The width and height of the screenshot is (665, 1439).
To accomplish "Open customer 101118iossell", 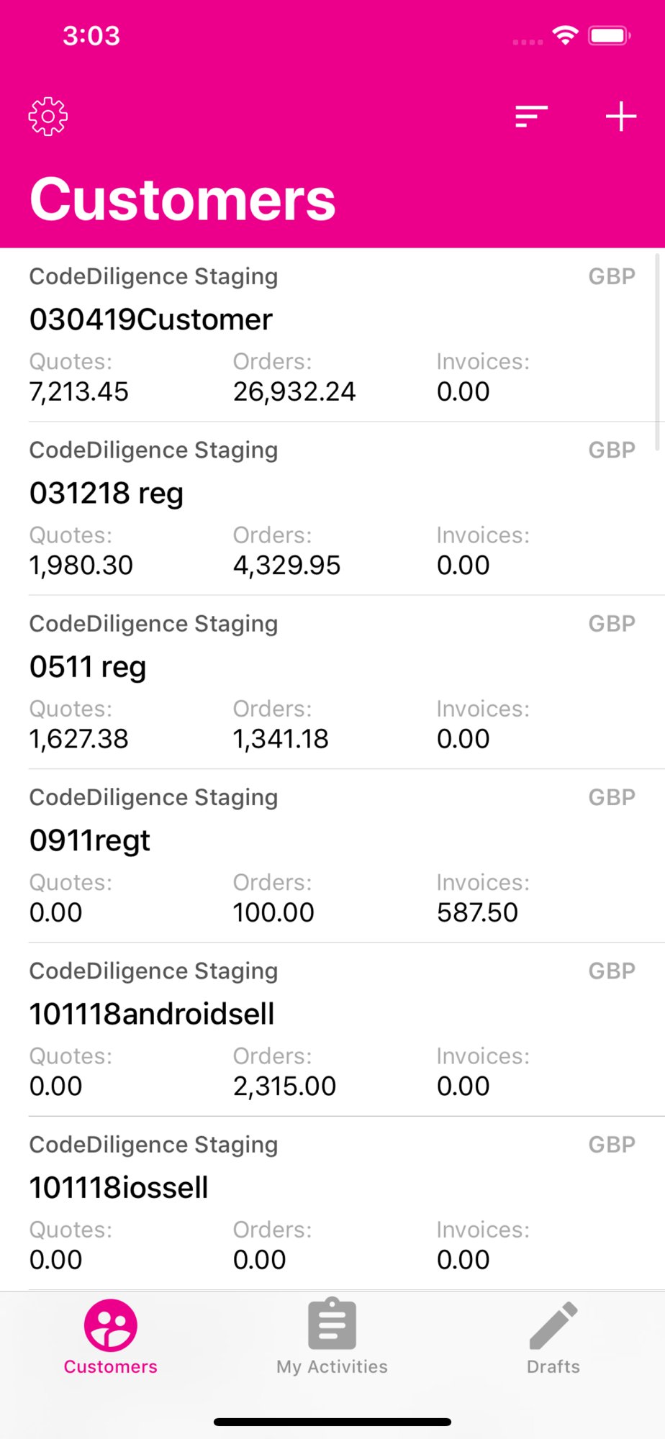I will click(x=119, y=1188).
